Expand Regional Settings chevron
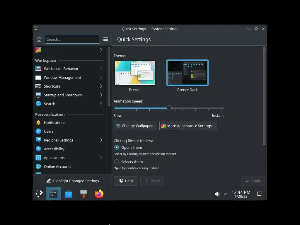The height and width of the screenshot is (225, 300). (101, 140)
